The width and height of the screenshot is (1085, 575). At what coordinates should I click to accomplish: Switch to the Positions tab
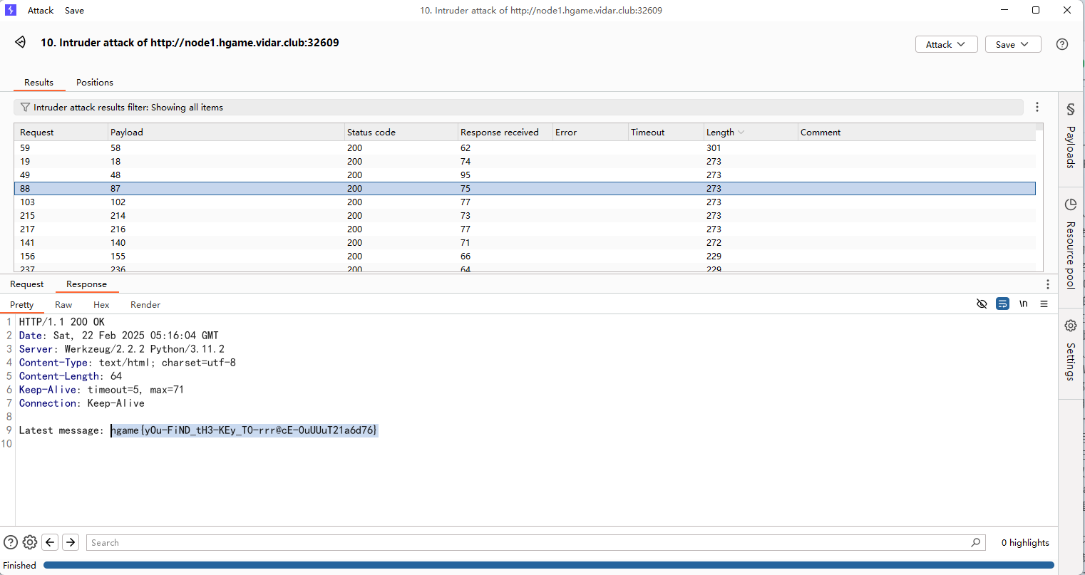(x=95, y=83)
